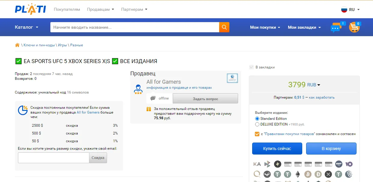The image size is (373, 182).
Task: Focus the discount email input field
Action: coord(54,158)
